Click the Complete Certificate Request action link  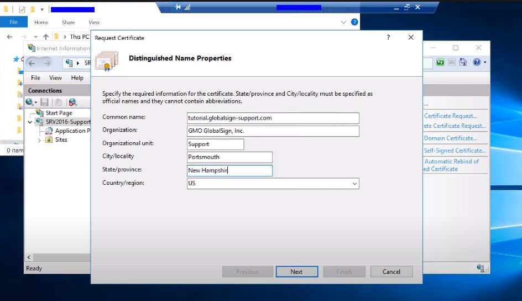point(455,126)
